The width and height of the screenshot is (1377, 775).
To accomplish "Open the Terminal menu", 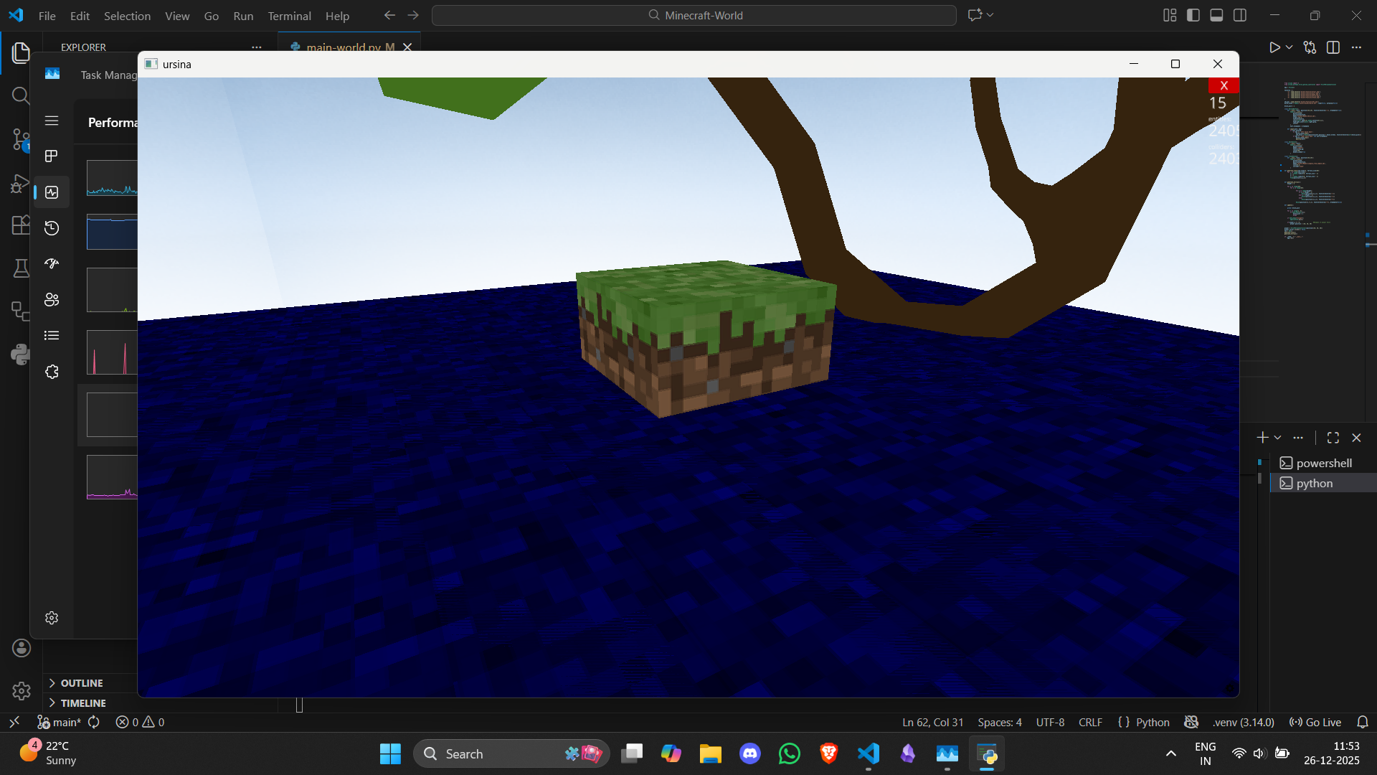I will (289, 16).
